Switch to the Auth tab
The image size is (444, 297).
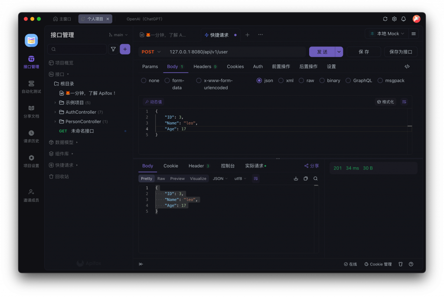[x=258, y=67]
